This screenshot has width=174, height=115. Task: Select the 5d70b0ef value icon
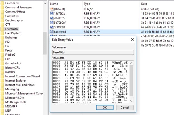click(51, 23)
